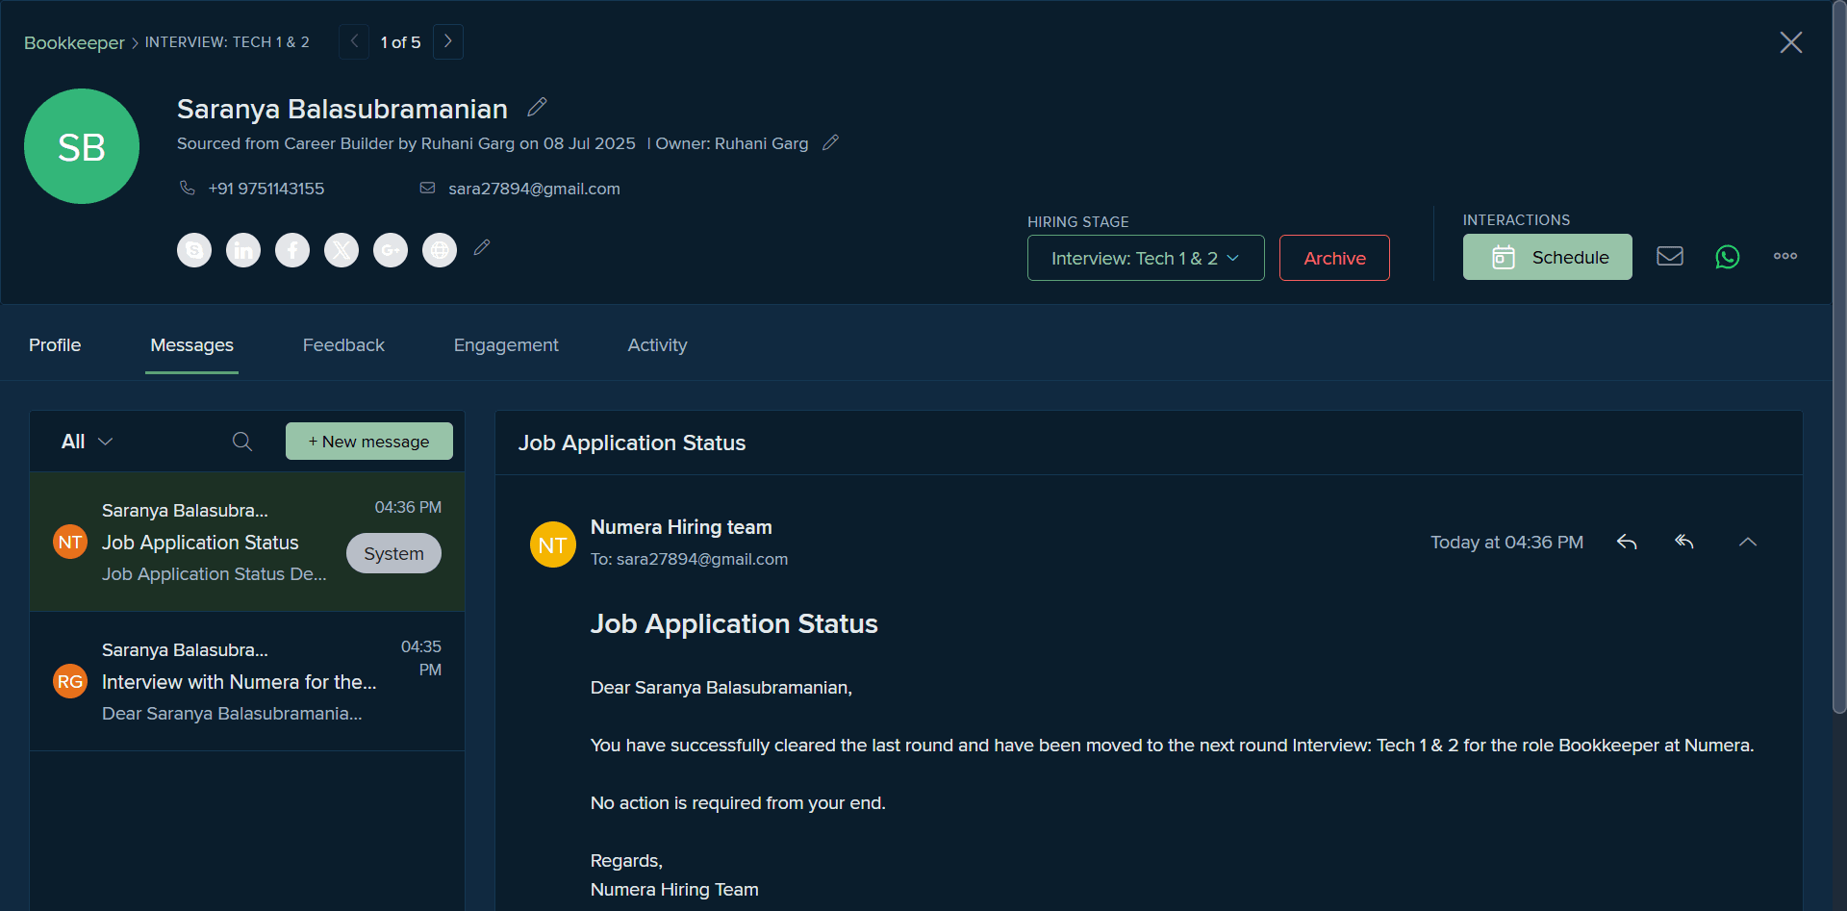
Task: Expand the All messages filter dropdown
Action: point(87,442)
